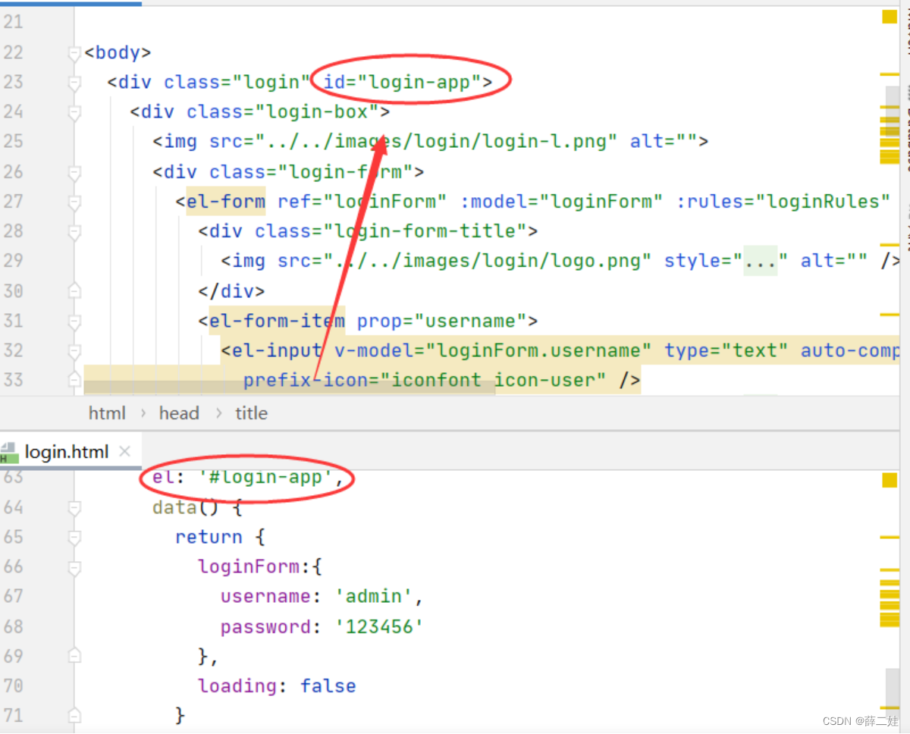Viewport: 910px width, 734px height.
Task: Click line number 67 in the gutter
Action: click(x=13, y=597)
